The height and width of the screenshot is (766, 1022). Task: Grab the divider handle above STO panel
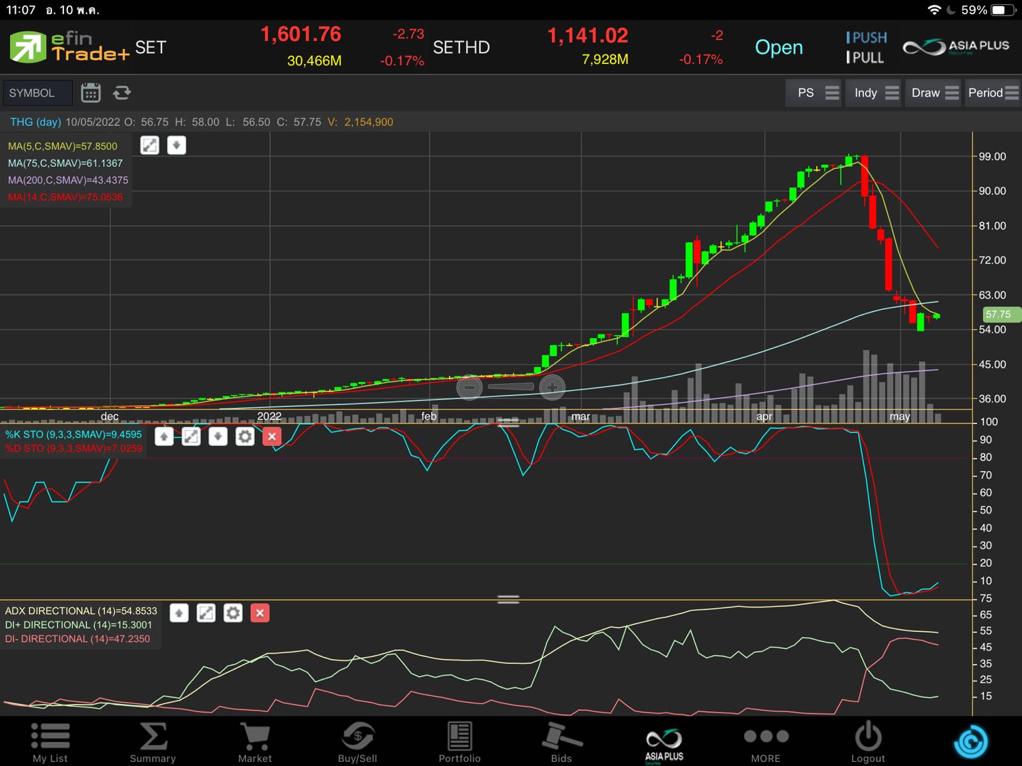508,422
